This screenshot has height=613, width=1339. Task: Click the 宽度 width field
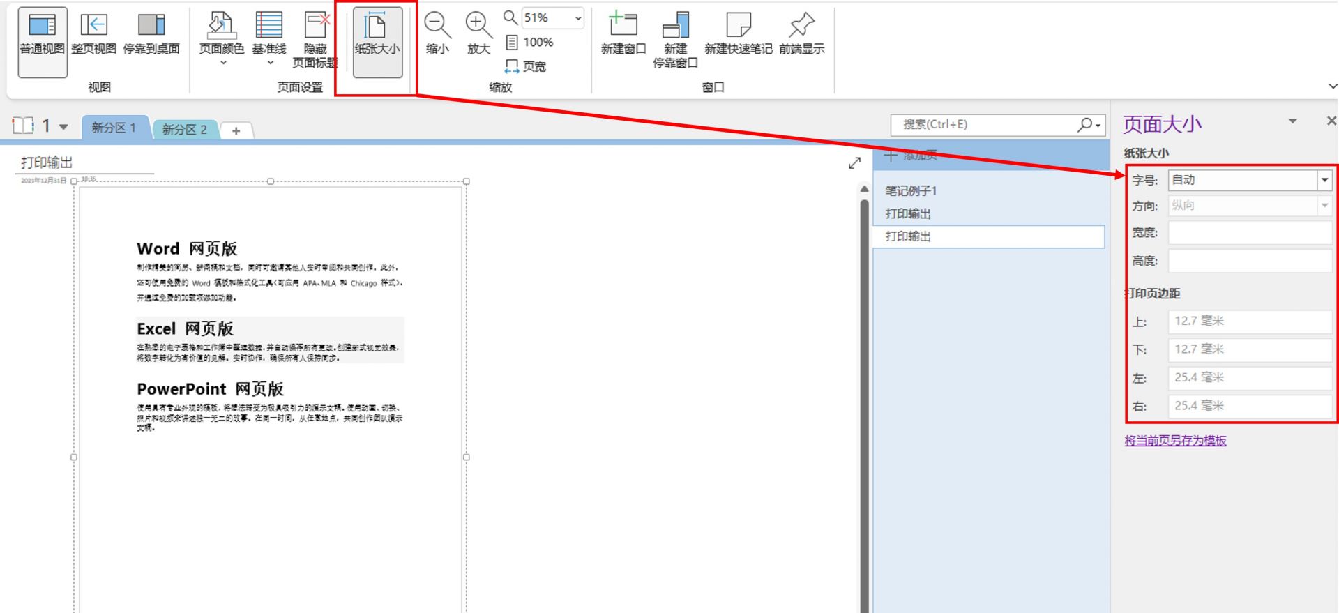pyautogui.click(x=1250, y=233)
